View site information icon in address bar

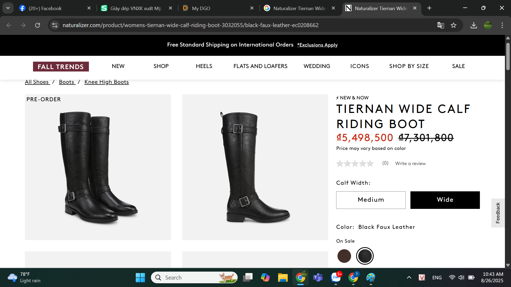pyautogui.click(x=55, y=25)
